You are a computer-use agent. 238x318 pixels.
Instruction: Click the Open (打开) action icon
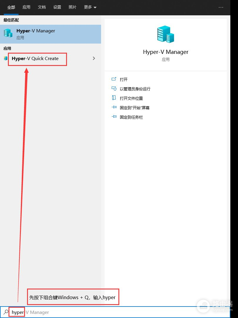coord(114,79)
